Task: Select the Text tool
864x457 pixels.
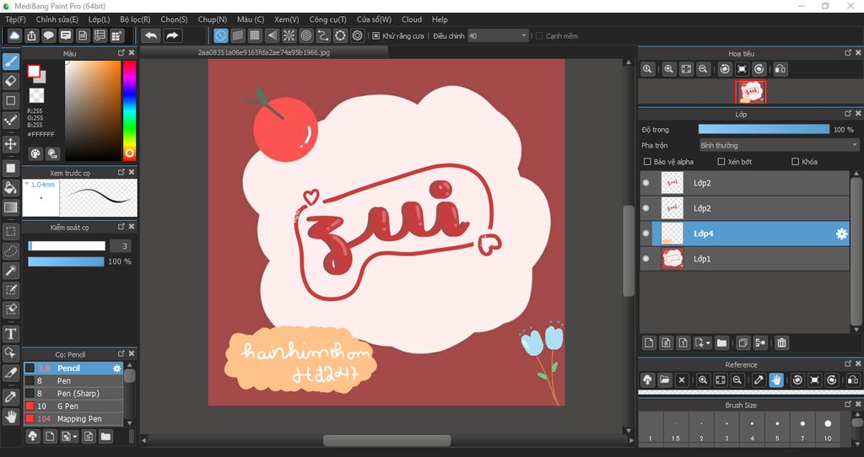Action: 11,334
